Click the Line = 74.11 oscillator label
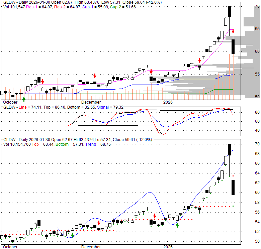This screenshot has height=249, width=261. click(27, 107)
